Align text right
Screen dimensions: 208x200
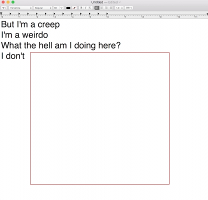[x=106, y=8]
